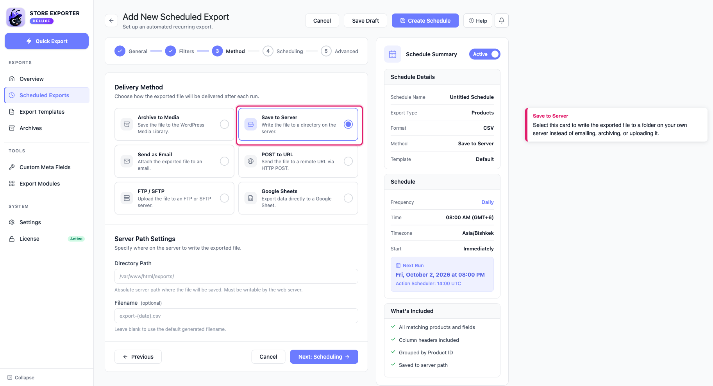Click the Directory Path input field
The width and height of the screenshot is (713, 386).
coord(236,276)
